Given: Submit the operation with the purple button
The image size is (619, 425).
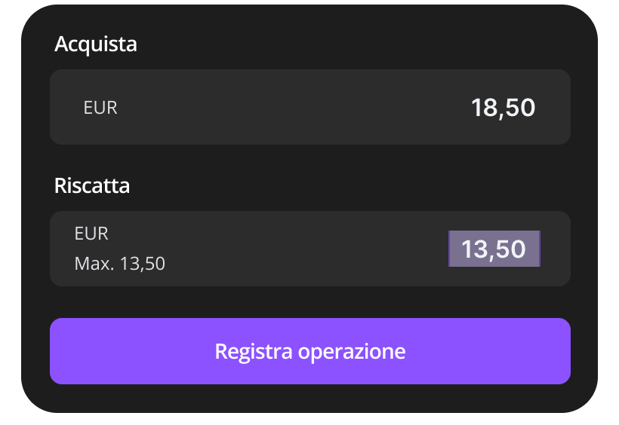Looking at the screenshot, I should [309, 351].
